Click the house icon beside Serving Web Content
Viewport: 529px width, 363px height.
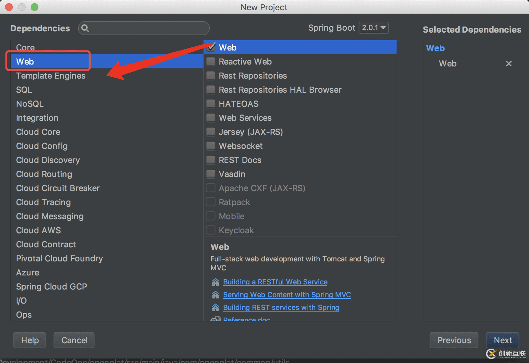216,295
